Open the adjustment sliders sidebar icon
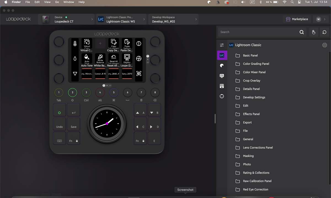Viewport: 331px width, 198px height. [x=222, y=45]
